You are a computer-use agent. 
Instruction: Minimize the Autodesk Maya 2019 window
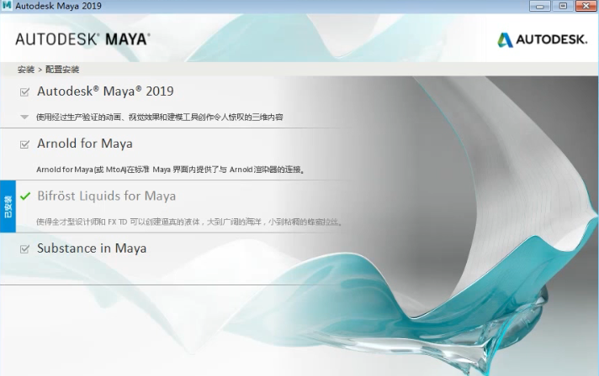click(x=540, y=6)
